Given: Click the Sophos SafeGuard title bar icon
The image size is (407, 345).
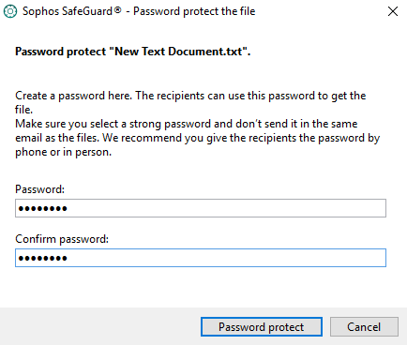Looking at the screenshot, I should point(10,11).
